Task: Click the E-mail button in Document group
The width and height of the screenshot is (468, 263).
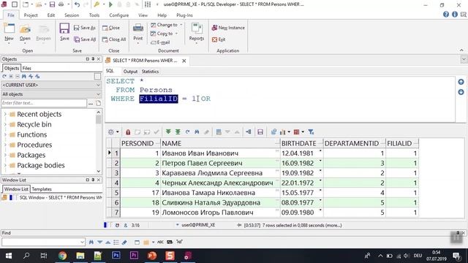Action: (160, 42)
